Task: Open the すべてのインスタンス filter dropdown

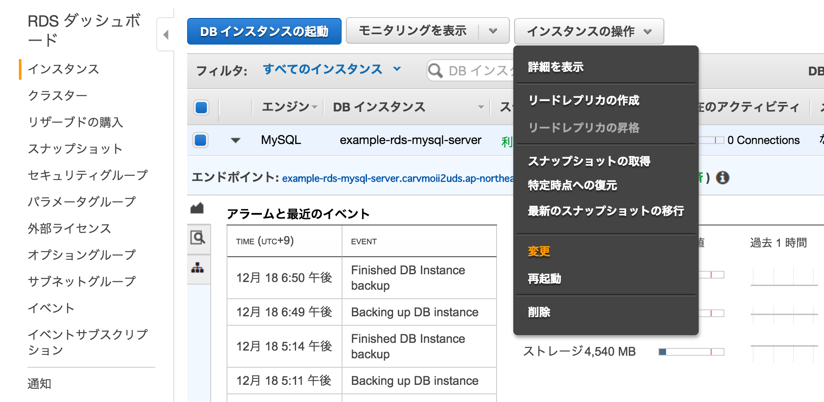Action: coord(332,69)
